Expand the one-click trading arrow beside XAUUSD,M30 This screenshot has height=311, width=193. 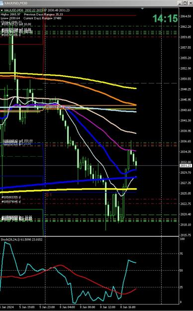point(2,10)
